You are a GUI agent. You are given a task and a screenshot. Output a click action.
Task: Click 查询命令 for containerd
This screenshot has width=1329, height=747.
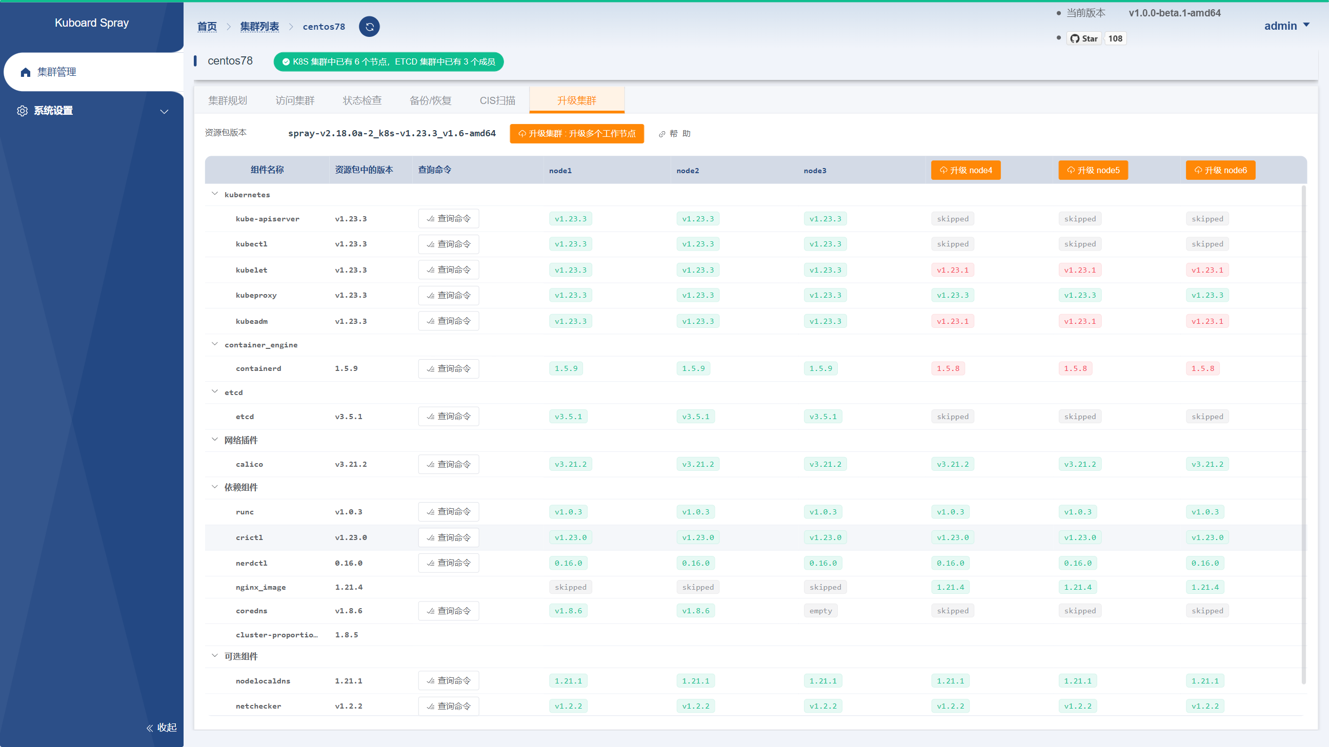[x=448, y=368]
